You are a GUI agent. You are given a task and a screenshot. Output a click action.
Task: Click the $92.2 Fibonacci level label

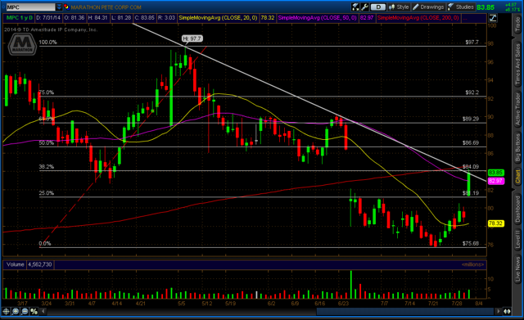pyautogui.click(x=472, y=92)
